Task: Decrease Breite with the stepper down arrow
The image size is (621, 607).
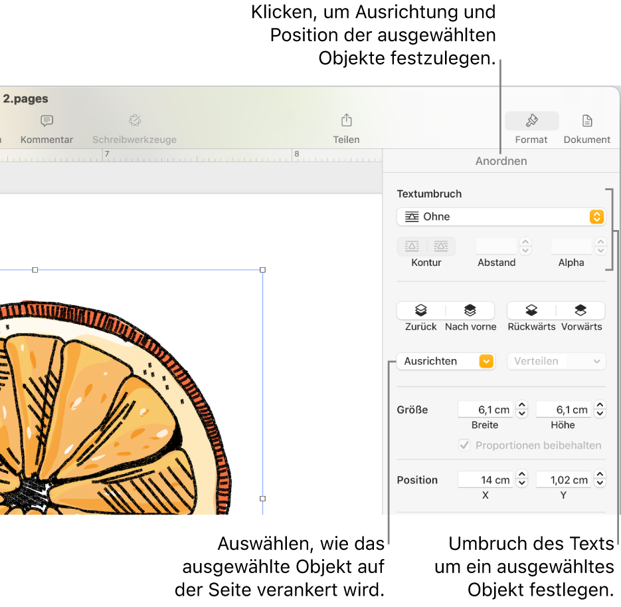Action: tap(522, 414)
